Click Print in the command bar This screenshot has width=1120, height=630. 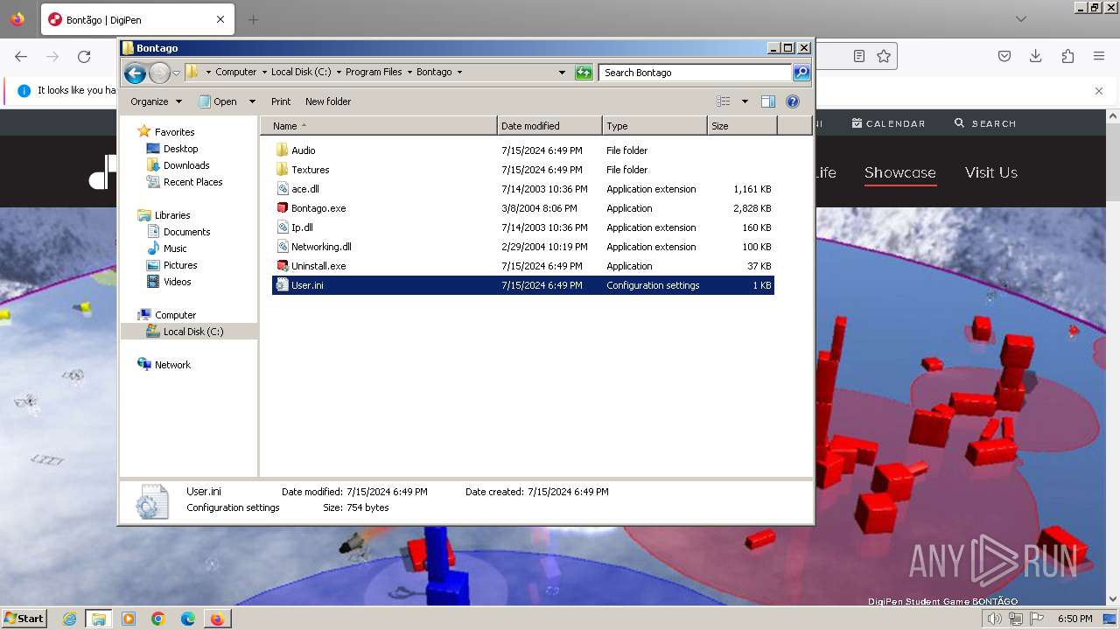point(281,101)
